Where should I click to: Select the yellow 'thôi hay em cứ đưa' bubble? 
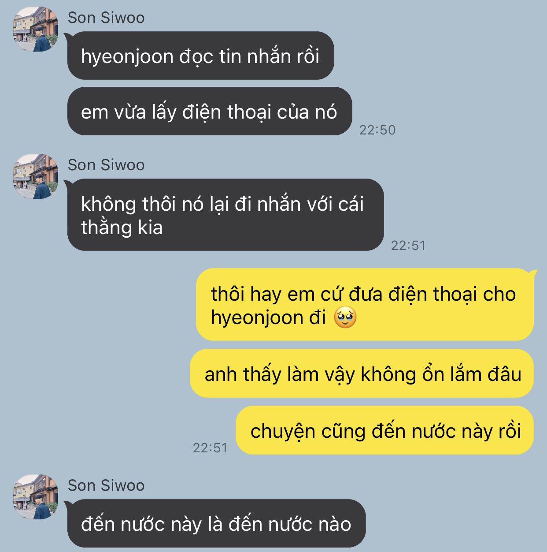[365, 305]
